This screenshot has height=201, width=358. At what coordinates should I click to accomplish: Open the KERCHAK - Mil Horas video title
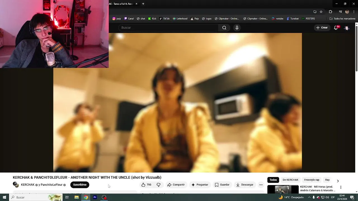click(318, 188)
